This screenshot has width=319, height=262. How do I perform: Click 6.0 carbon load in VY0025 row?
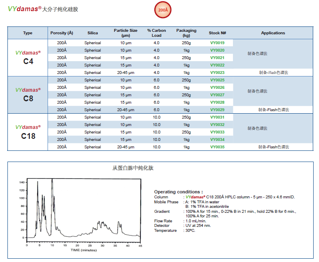(156, 80)
